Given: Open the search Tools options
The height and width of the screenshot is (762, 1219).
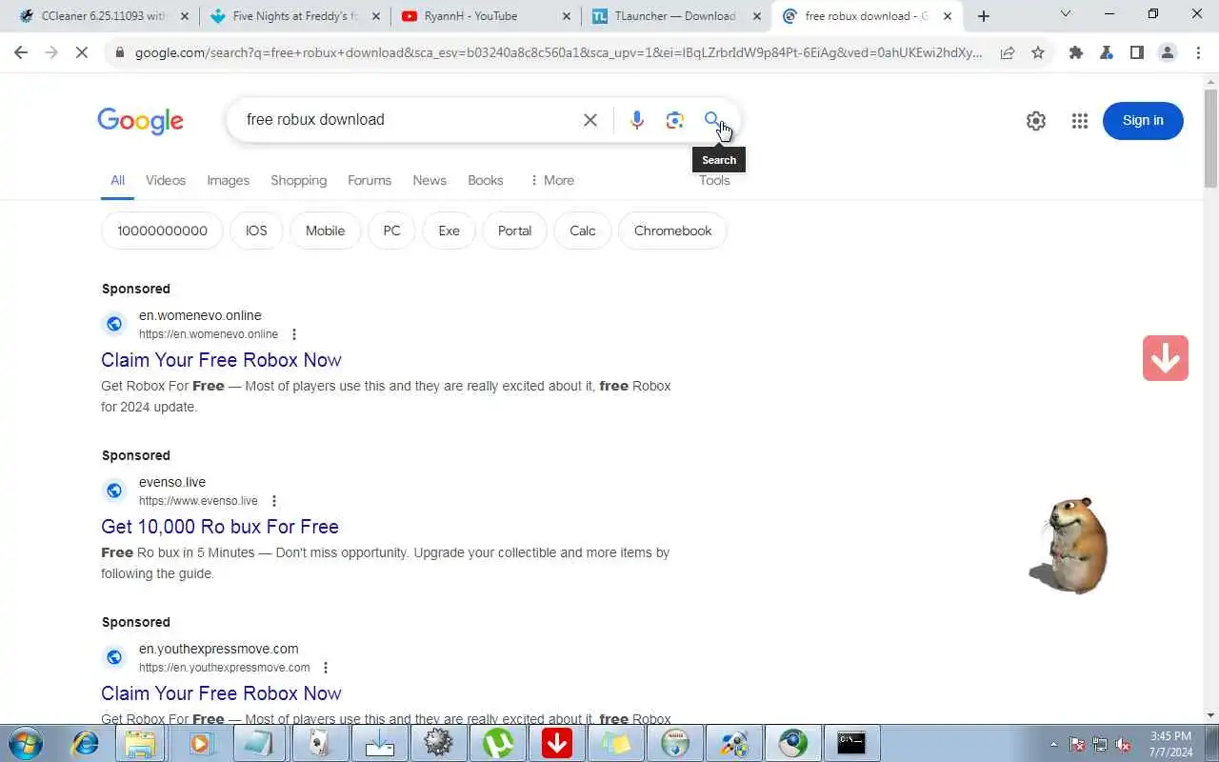Looking at the screenshot, I should (714, 180).
